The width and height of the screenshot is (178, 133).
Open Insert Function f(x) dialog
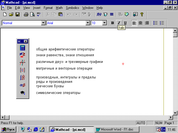(99, 14)
